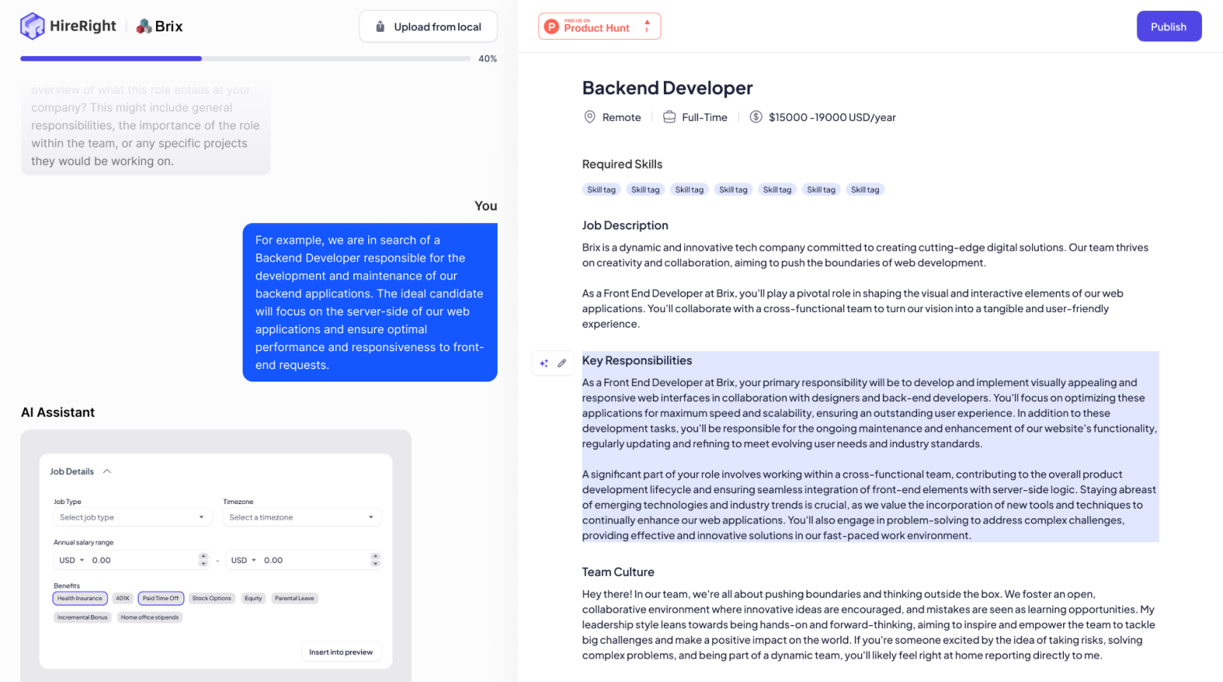Image resolution: width=1223 pixels, height=682 pixels.
Task: Open the maximum salary USD currency dropdown
Action: (x=243, y=560)
